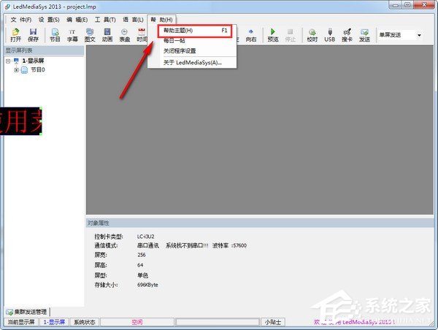Click the screen height value 64
This screenshot has height=330, width=438.
[140, 265]
